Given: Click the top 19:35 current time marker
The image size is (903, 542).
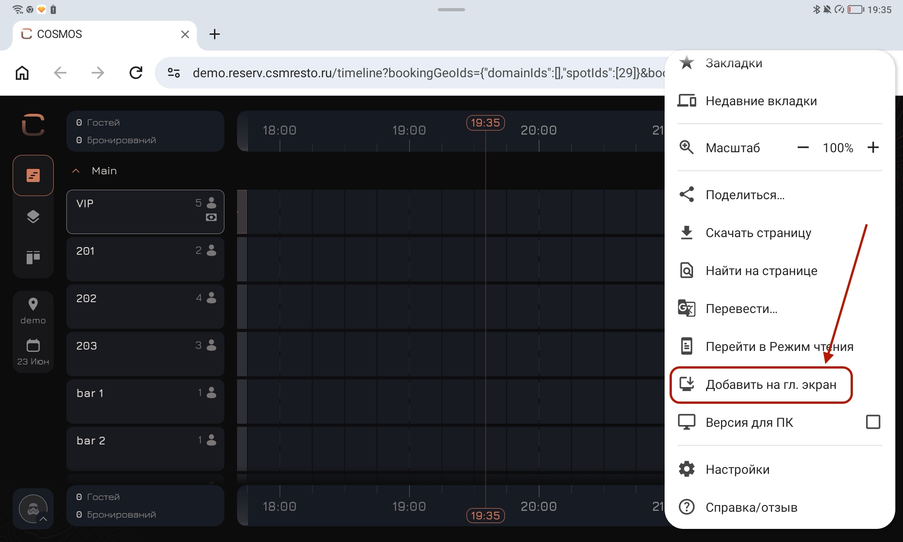Looking at the screenshot, I should pyautogui.click(x=485, y=123).
